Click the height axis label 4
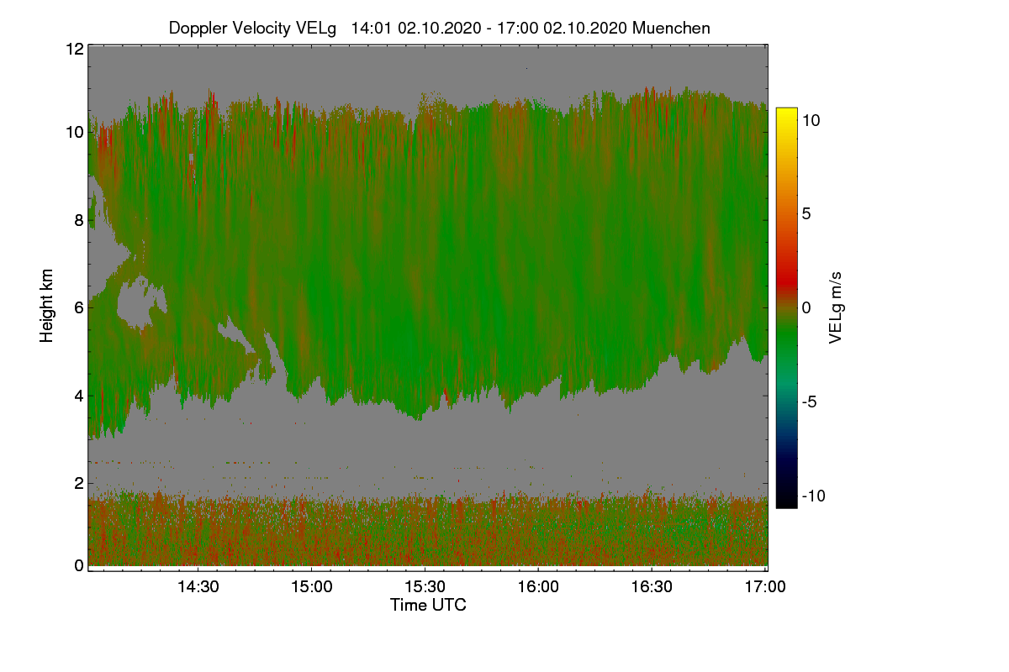Screen dimensions: 1009x672 (x=78, y=395)
